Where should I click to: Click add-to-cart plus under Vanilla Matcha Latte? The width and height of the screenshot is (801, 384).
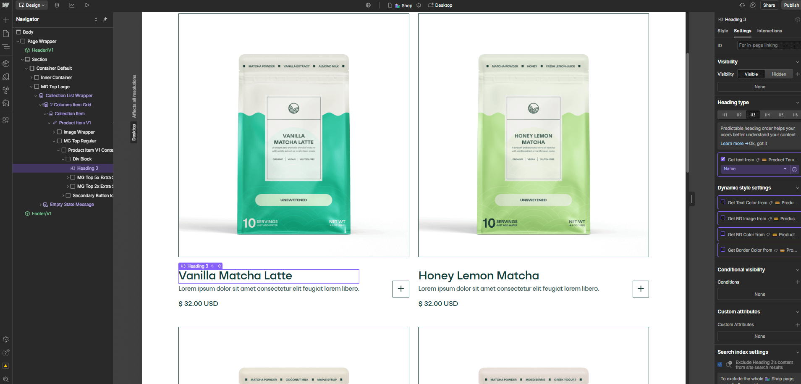(401, 289)
